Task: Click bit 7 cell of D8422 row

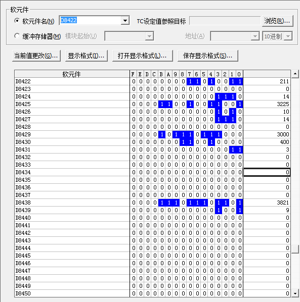Action: (x=190, y=81)
